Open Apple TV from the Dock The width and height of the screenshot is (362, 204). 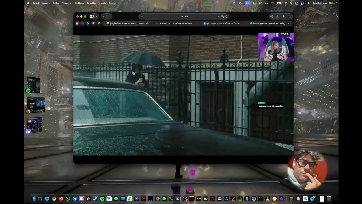tap(199, 199)
